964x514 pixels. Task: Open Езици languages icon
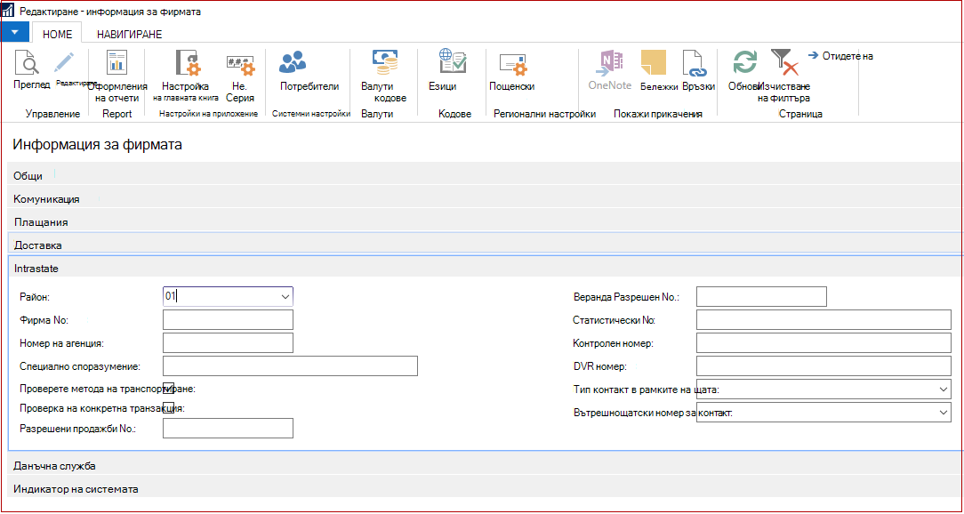[452, 63]
